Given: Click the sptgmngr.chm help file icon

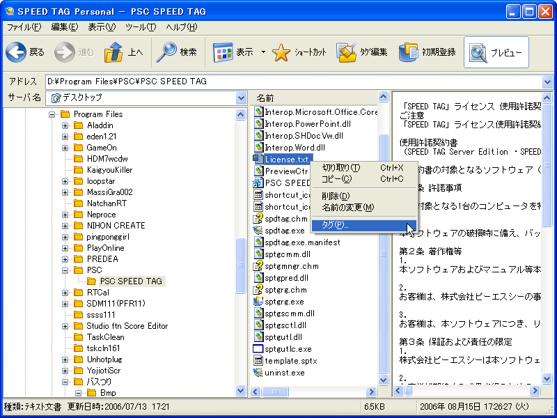Looking at the screenshot, I should [x=258, y=266].
